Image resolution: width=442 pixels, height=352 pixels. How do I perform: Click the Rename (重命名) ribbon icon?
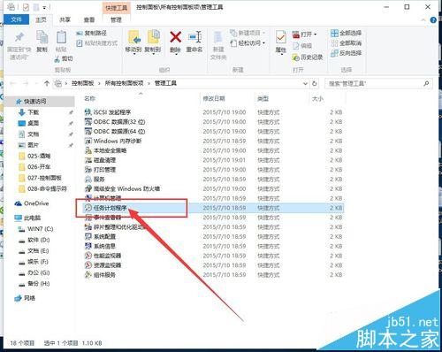(194, 37)
